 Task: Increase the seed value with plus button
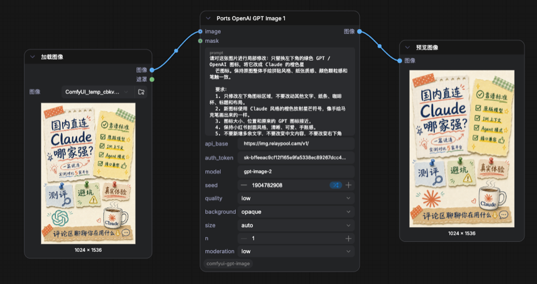click(x=348, y=185)
